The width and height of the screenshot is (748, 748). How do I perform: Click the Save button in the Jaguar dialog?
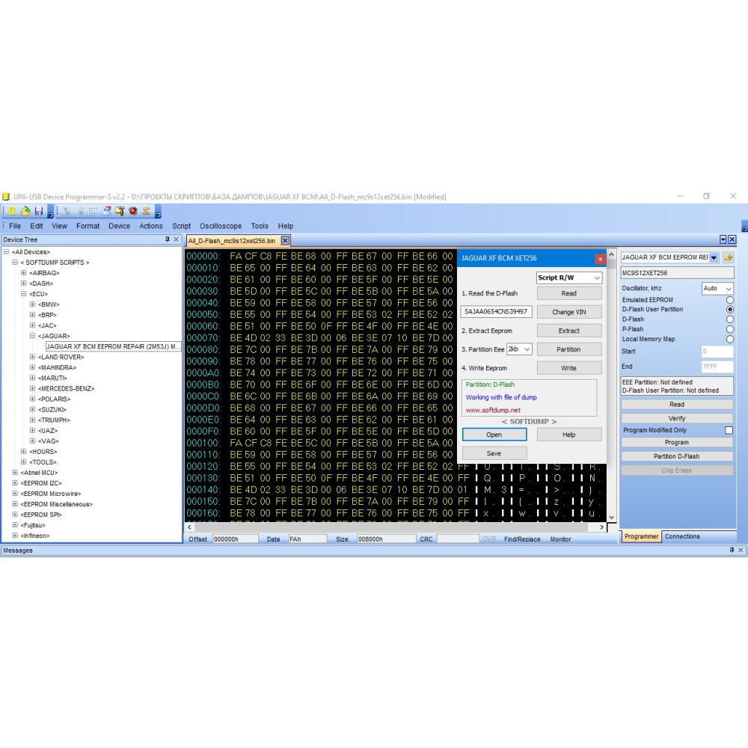(494, 453)
